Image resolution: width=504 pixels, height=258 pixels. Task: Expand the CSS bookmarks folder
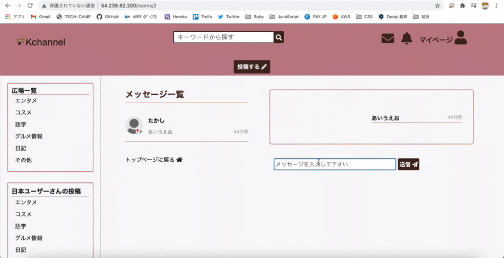[364, 17]
